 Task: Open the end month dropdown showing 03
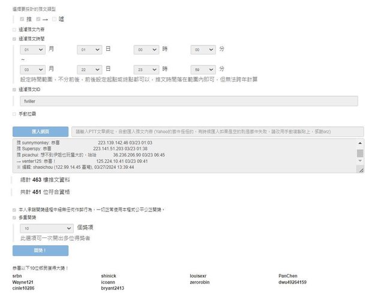(32, 69)
